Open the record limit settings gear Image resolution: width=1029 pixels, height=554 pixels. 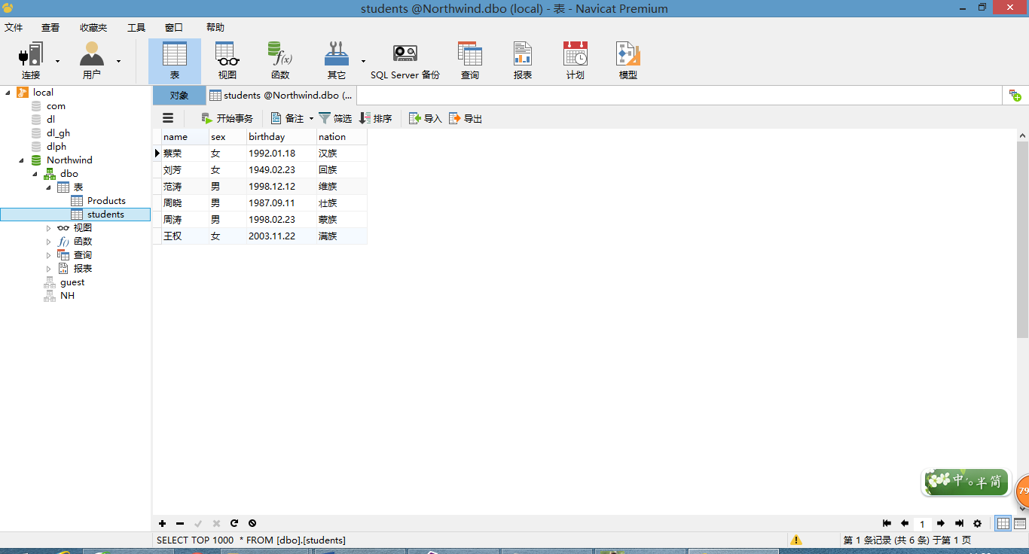(x=978, y=523)
